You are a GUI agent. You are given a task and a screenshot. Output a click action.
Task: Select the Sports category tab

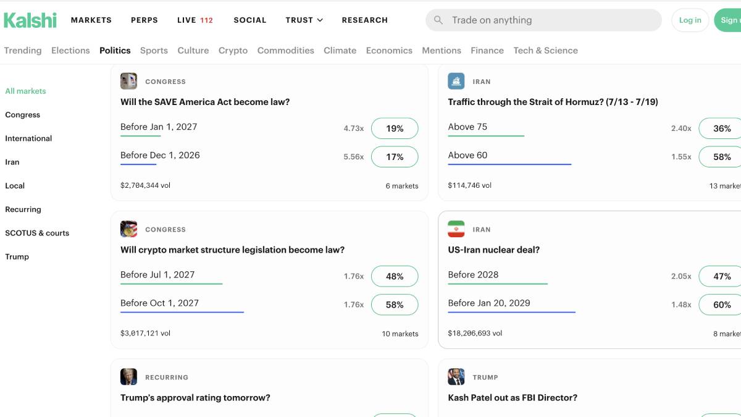click(x=154, y=51)
